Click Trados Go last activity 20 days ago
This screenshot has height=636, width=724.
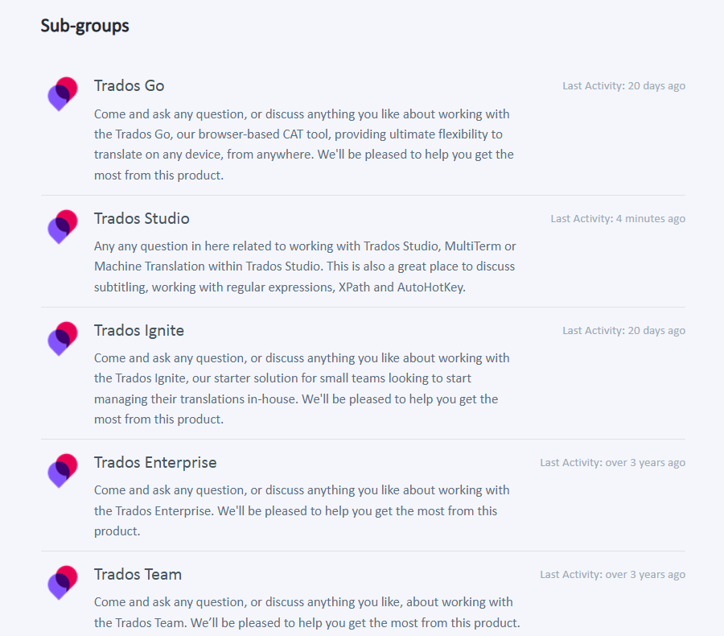coord(623,86)
